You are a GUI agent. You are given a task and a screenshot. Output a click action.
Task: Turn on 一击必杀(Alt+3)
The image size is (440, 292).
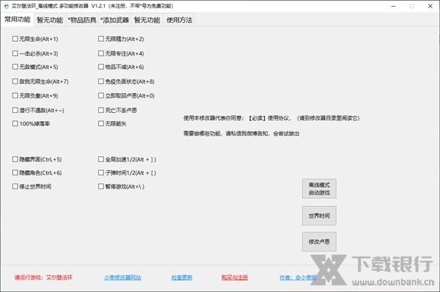tap(35, 54)
